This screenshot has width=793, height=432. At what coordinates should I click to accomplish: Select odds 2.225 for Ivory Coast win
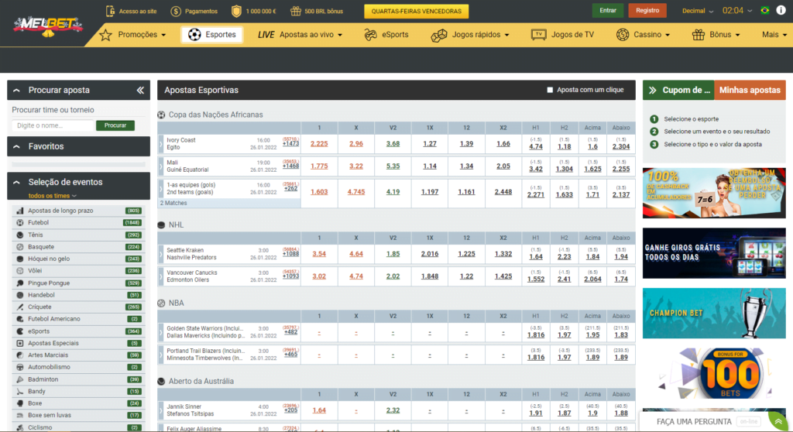pyautogui.click(x=319, y=144)
